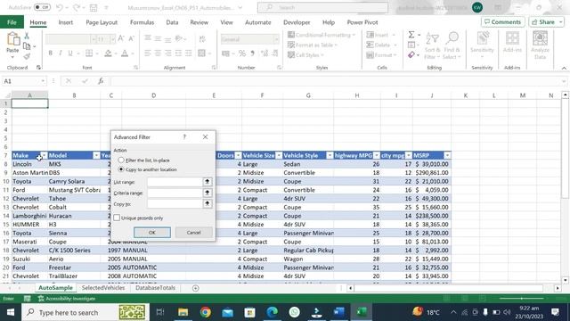Open the highway MPG filter dropdown
The width and height of the screenshot is (570, 321).
(x=377, y=155)
